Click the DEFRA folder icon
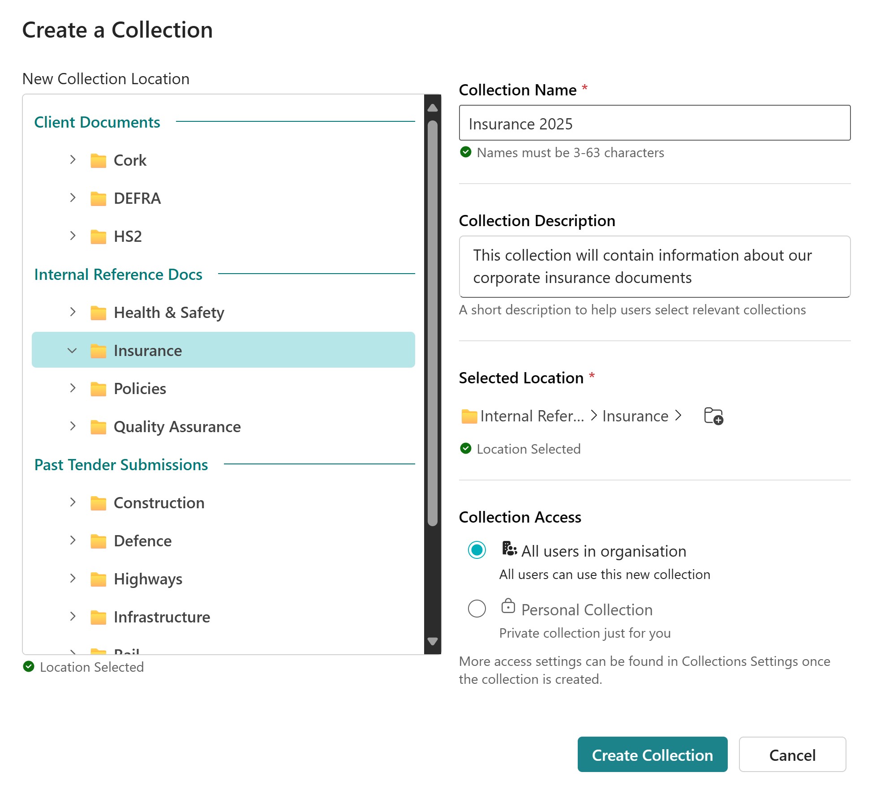This screenshot has width=876, height=785. pos(98,198)
